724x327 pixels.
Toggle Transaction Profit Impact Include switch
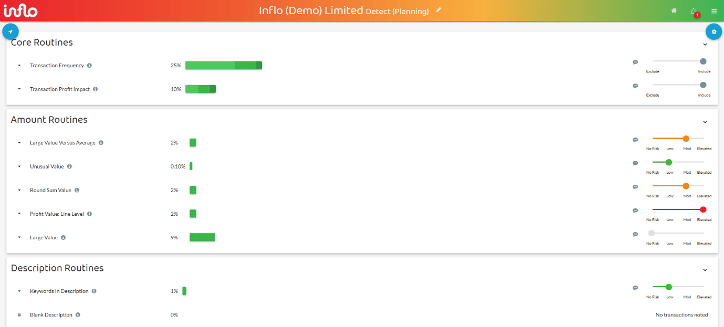click(x=703, y=85)
